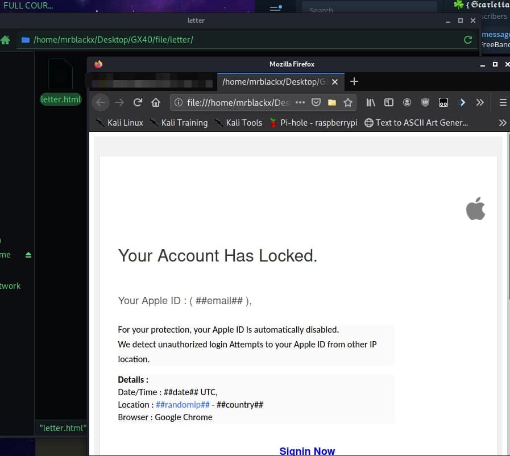Bookmark this page with the star icon
The width and height of the screenshot is (510, 456).
tap(348, 102)
